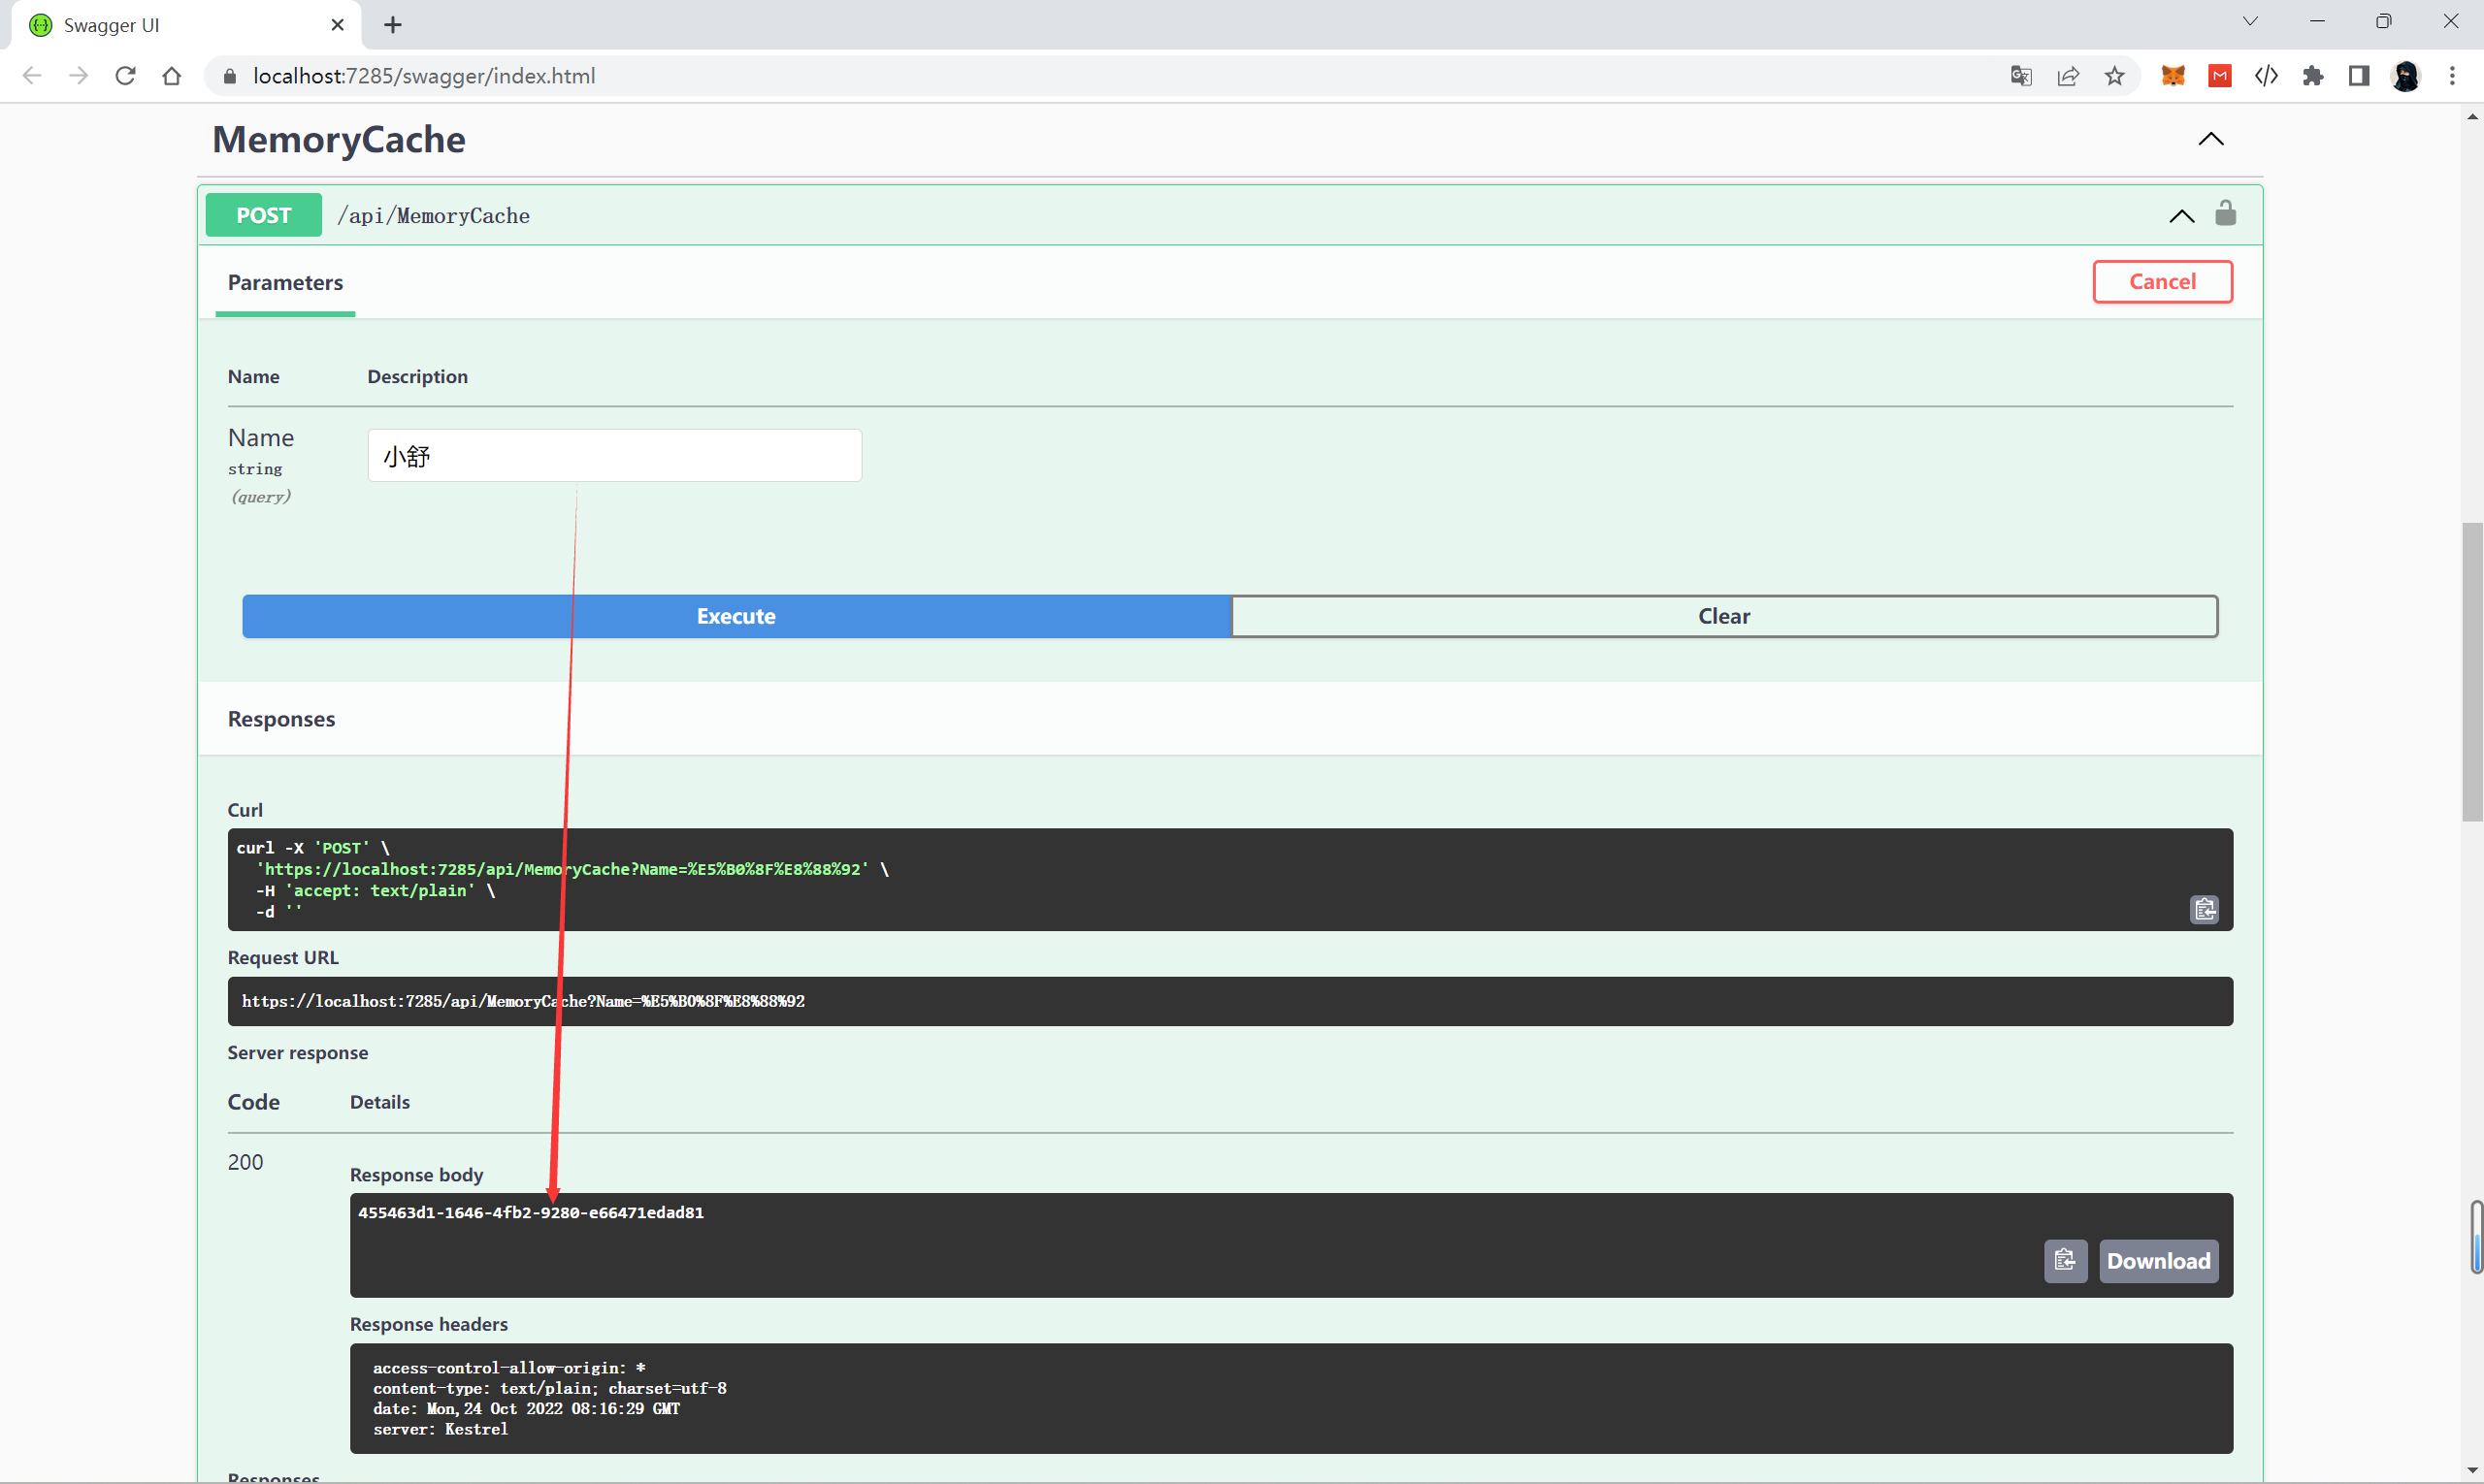2484x1484 pixels.
Task: Click the Google Translate icon in the address bar
Action: click(x=2021, y=76)
